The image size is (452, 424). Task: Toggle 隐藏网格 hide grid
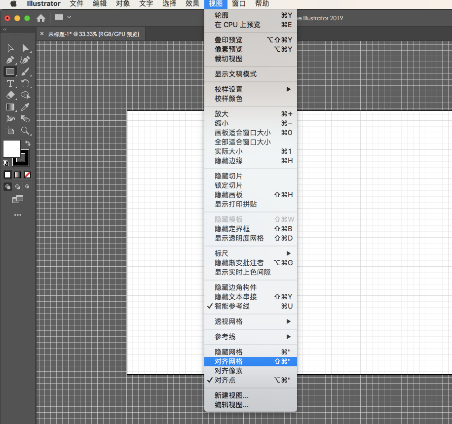point(251,352)
